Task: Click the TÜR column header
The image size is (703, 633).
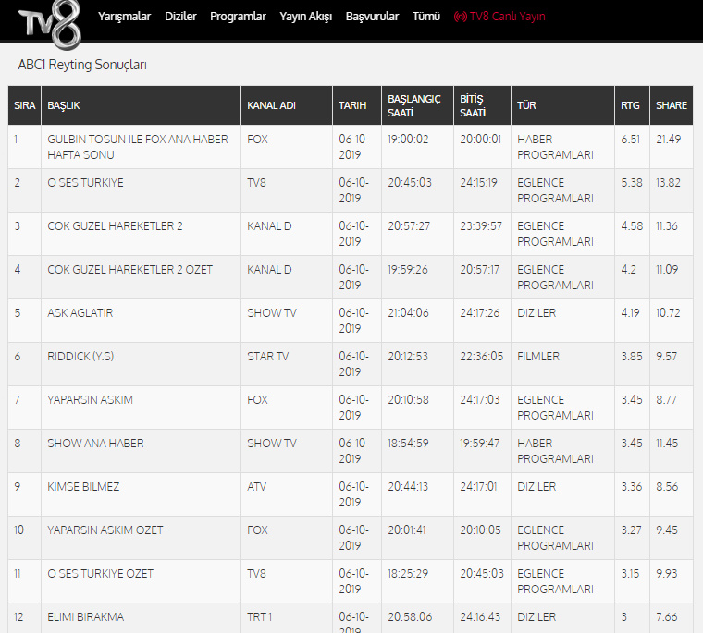Action: click(x=526, y=105)
